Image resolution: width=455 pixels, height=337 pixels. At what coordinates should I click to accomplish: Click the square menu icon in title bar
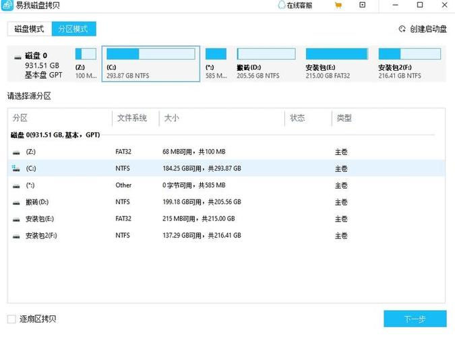[x=363, y=5]
